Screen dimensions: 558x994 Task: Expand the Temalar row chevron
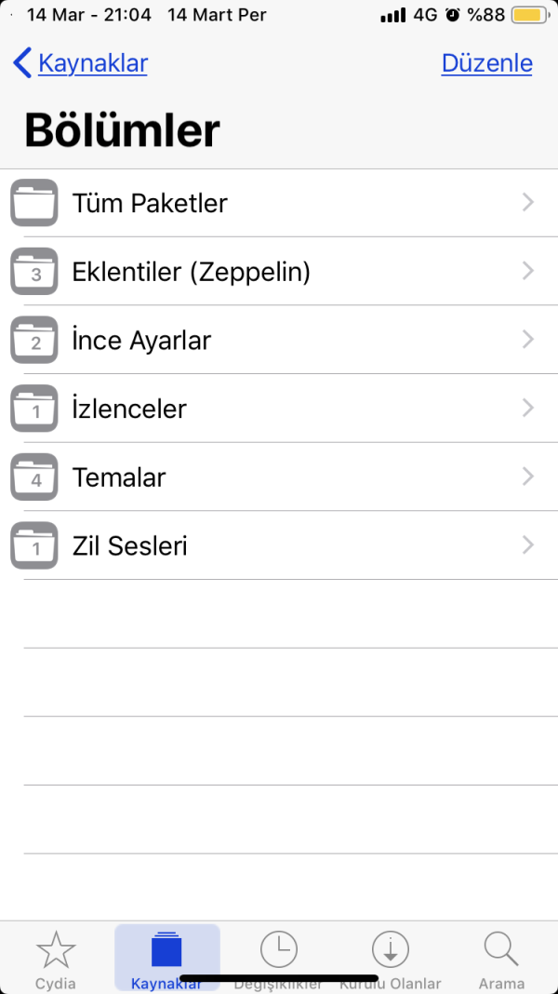(528, 477)
